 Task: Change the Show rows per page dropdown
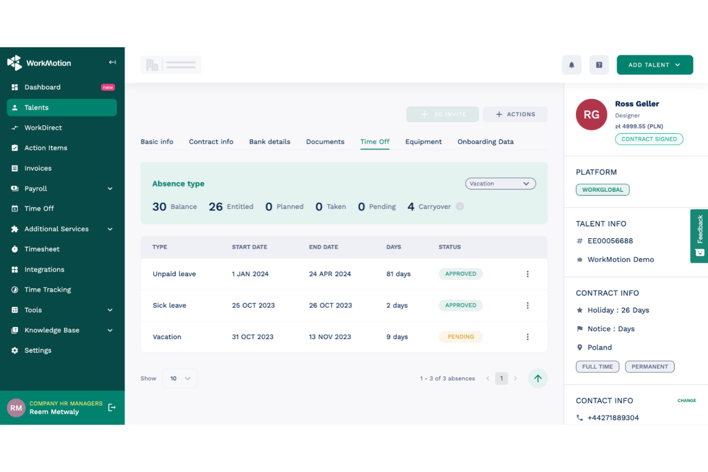point(179,378)
